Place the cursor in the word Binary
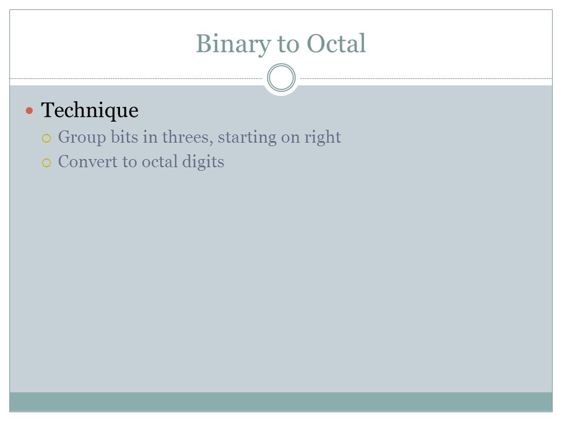Viewport: 562px width, 421px height. [234, 44]
